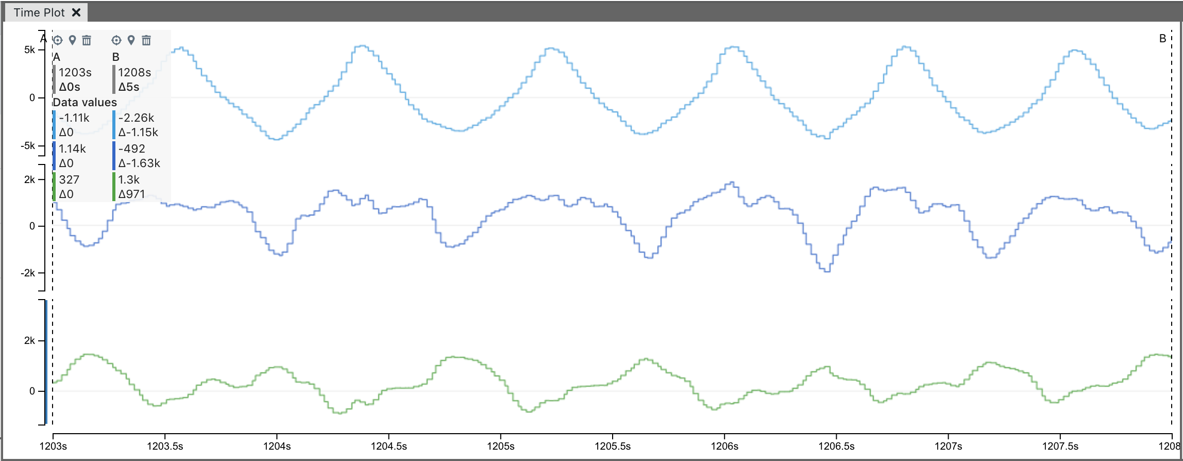Remove cursor B using its trash icon

(146, 40)
